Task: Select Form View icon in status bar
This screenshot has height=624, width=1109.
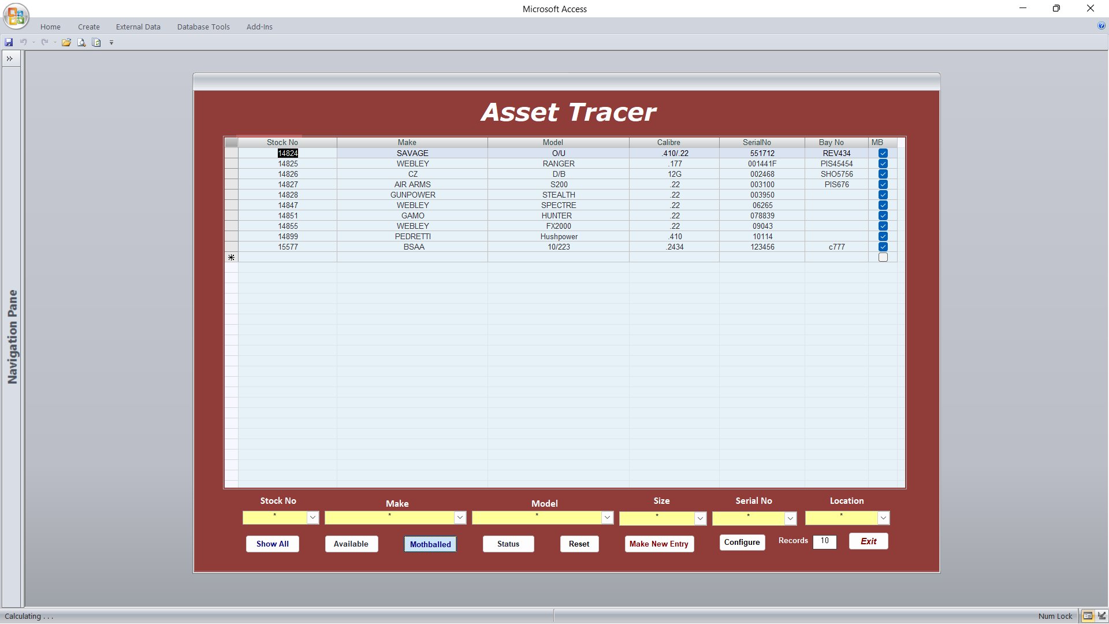Action: pyautogui.click(x=1088, y=616)
